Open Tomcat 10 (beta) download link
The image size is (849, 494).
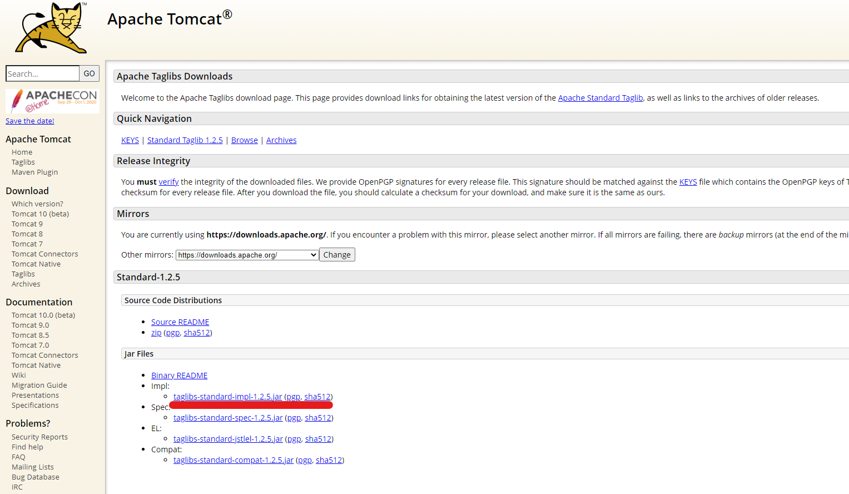(40, 214)
